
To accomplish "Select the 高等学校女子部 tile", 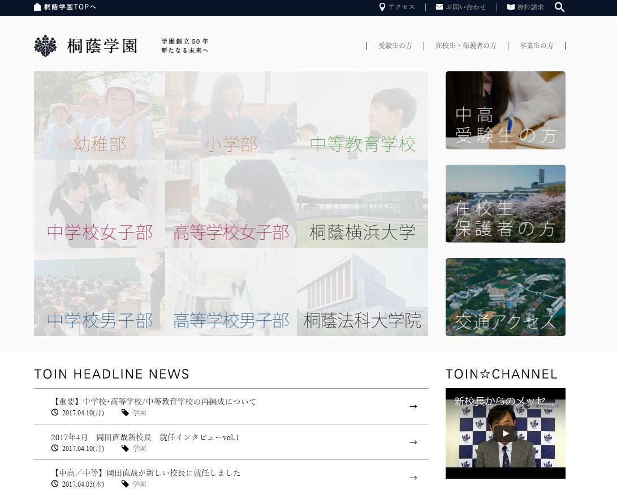I will click(x=231, y=204).
